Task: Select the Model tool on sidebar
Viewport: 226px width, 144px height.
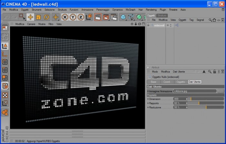Action: point(5,46)
